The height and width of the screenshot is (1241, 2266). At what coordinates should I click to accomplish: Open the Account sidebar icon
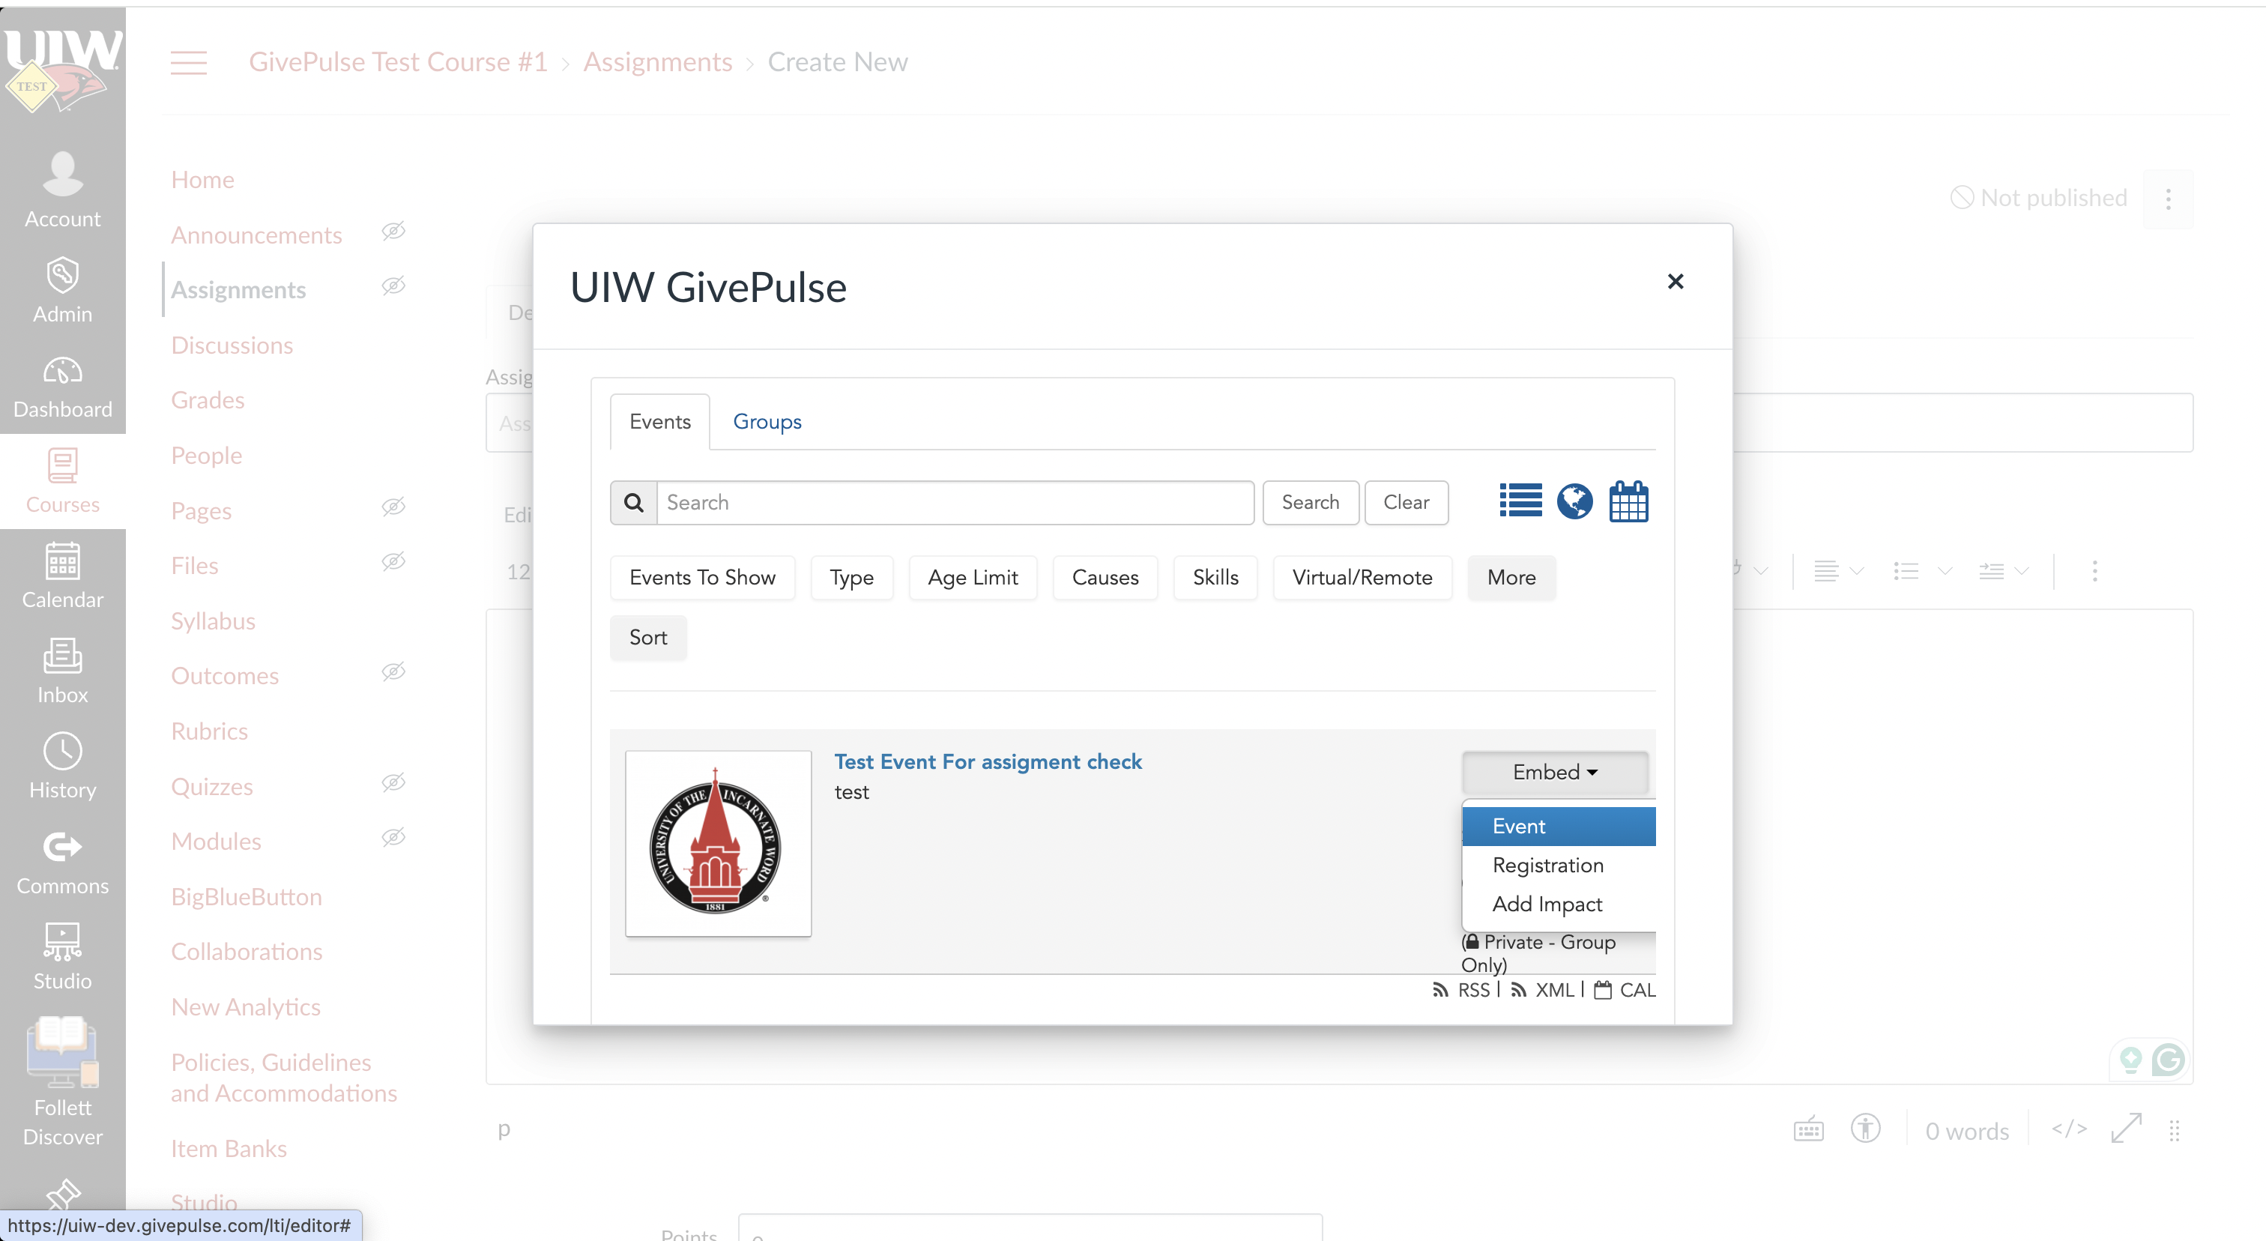click(x=62, y=190)
